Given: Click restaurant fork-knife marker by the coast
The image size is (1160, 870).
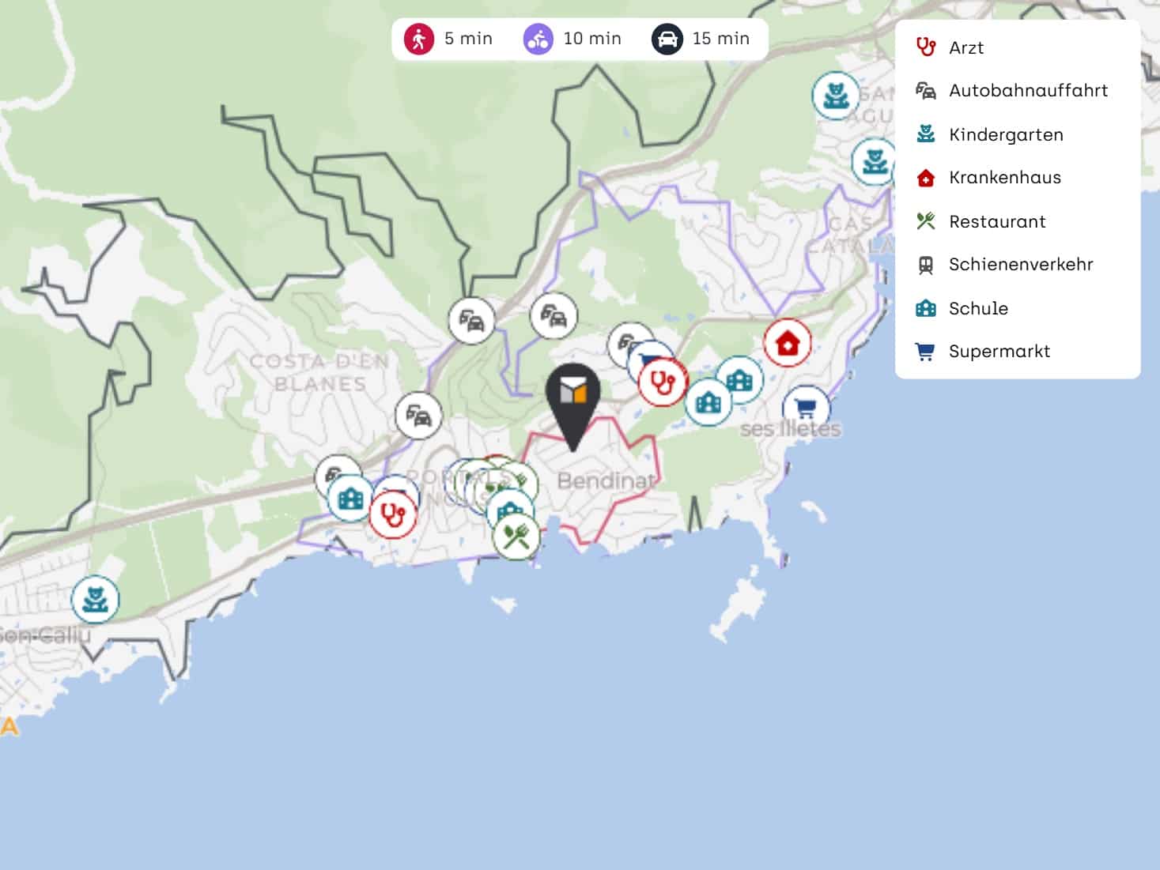Looking at the screenshot, I should point(516,537).
